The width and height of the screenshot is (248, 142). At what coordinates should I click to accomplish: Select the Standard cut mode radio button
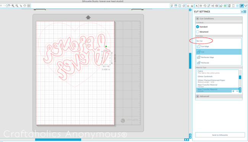[x=198, y=27]
